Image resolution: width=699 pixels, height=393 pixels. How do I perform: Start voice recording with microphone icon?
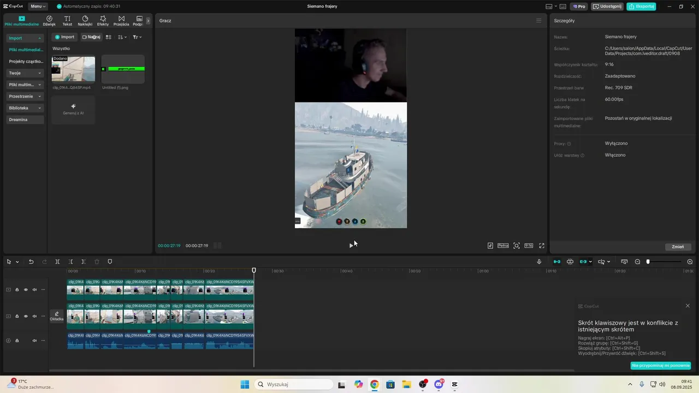point(539,262)
